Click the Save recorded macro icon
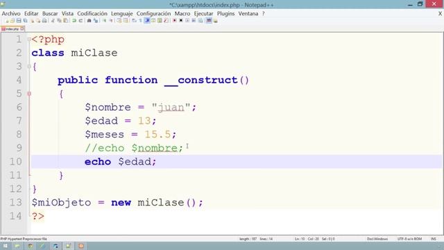 click(x=200, y=21)
